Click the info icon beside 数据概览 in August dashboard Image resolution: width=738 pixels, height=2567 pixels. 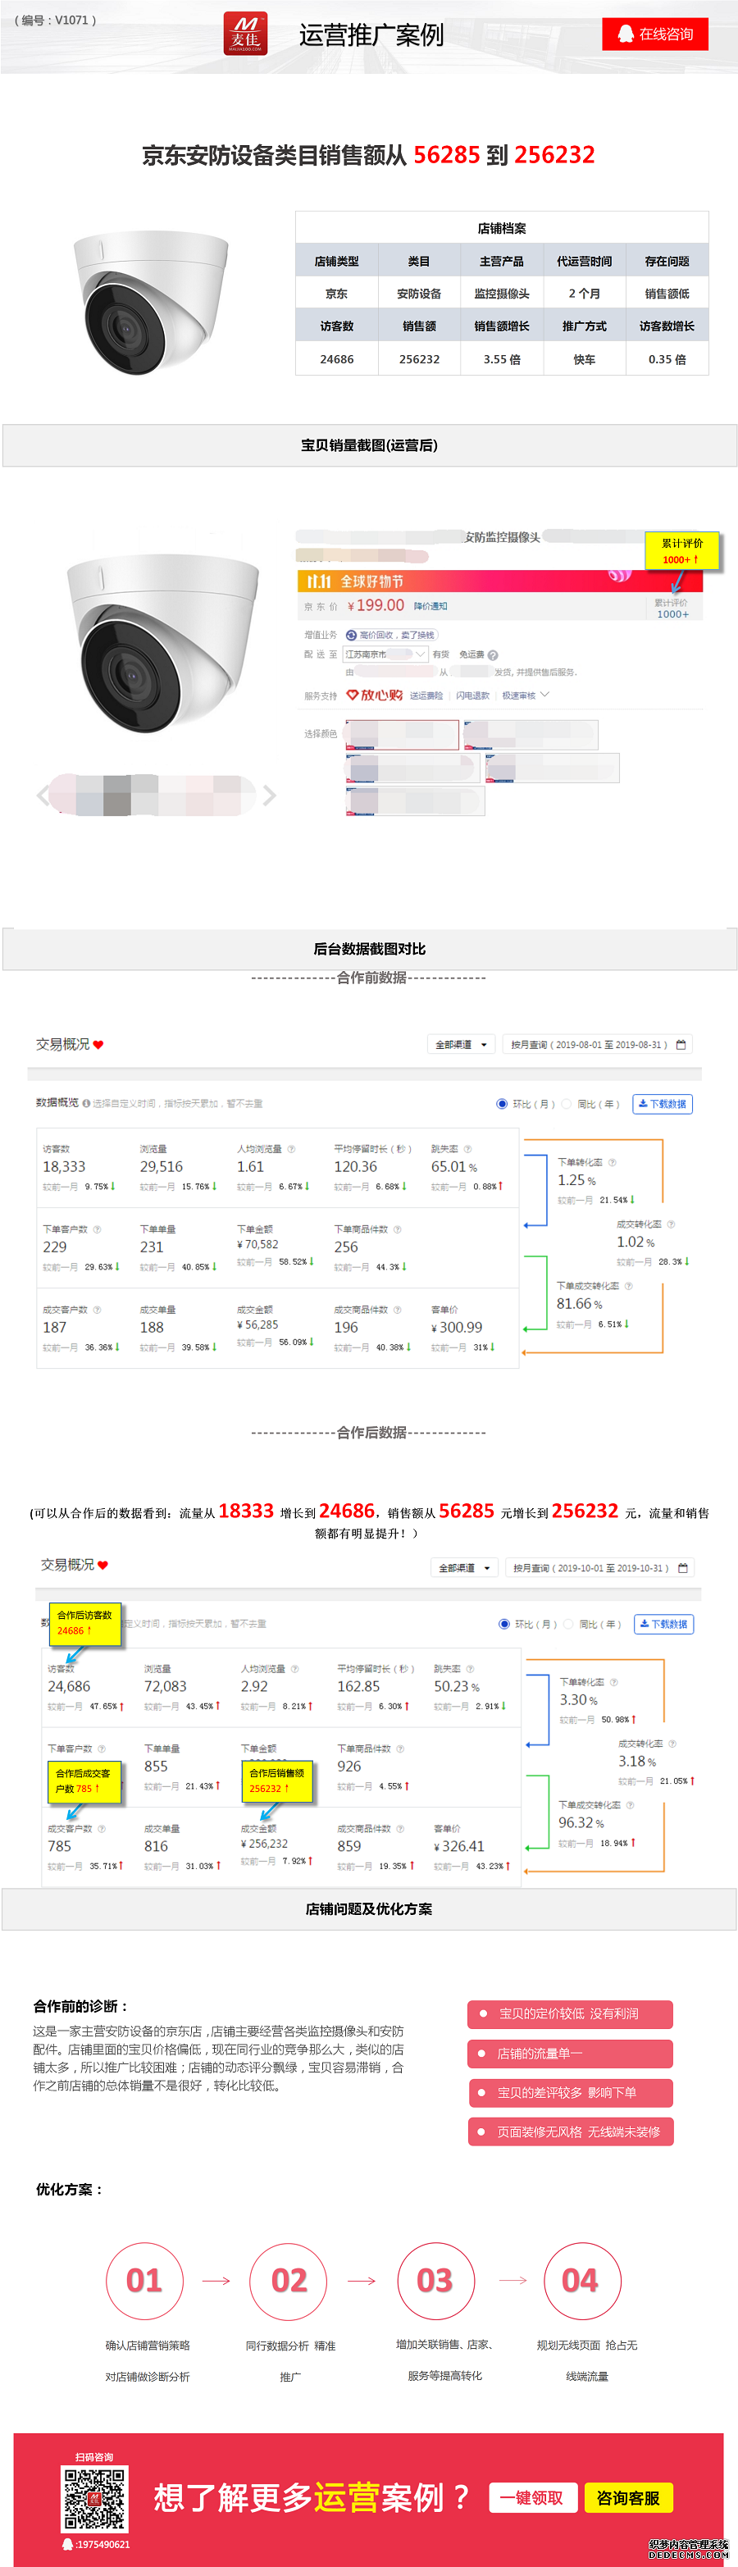pyautogui.click(x=87, y=1103)
